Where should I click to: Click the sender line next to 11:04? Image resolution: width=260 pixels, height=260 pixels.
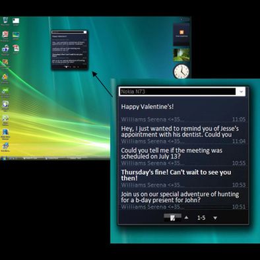(152, 141)
